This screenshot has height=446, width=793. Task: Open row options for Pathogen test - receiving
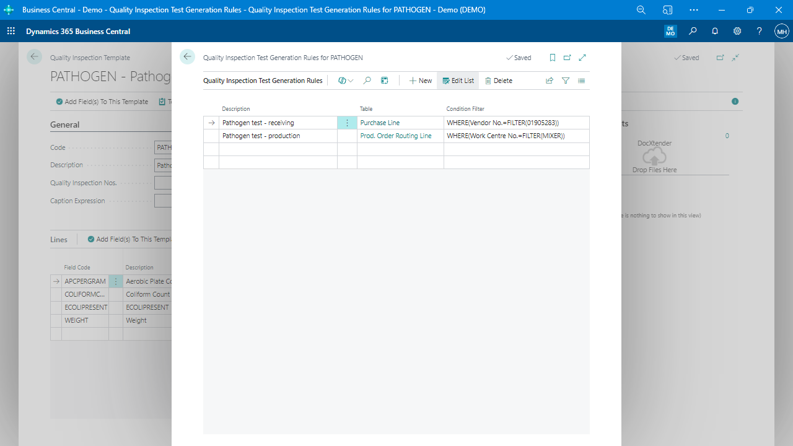click(x=347, y=123)
